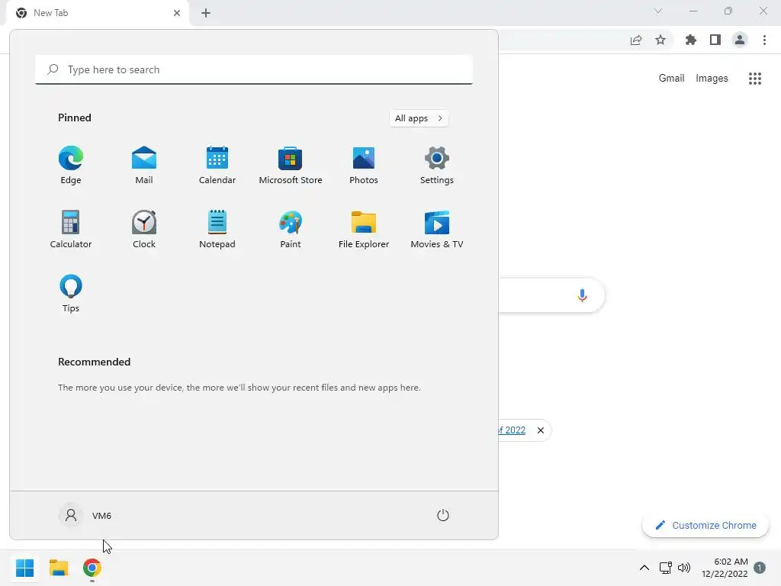This screenshot has height=586, width=781.
Task: Open the Calendar app
Action: coord(217,165)
